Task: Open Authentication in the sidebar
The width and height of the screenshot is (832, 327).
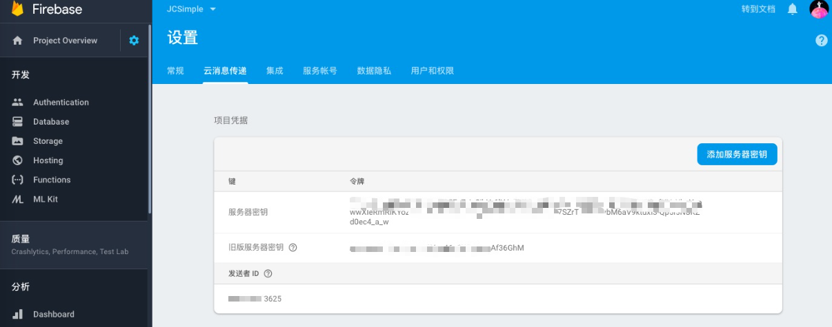Action: 61,102
